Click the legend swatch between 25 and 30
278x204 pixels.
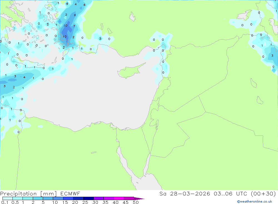coord(88,198)
